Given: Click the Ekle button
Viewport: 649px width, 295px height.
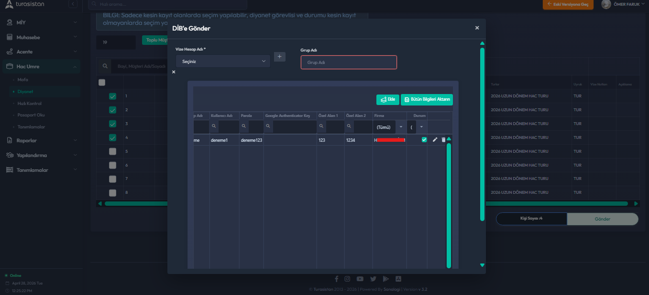Looking at the screenshot, I should tap(388, 100).
